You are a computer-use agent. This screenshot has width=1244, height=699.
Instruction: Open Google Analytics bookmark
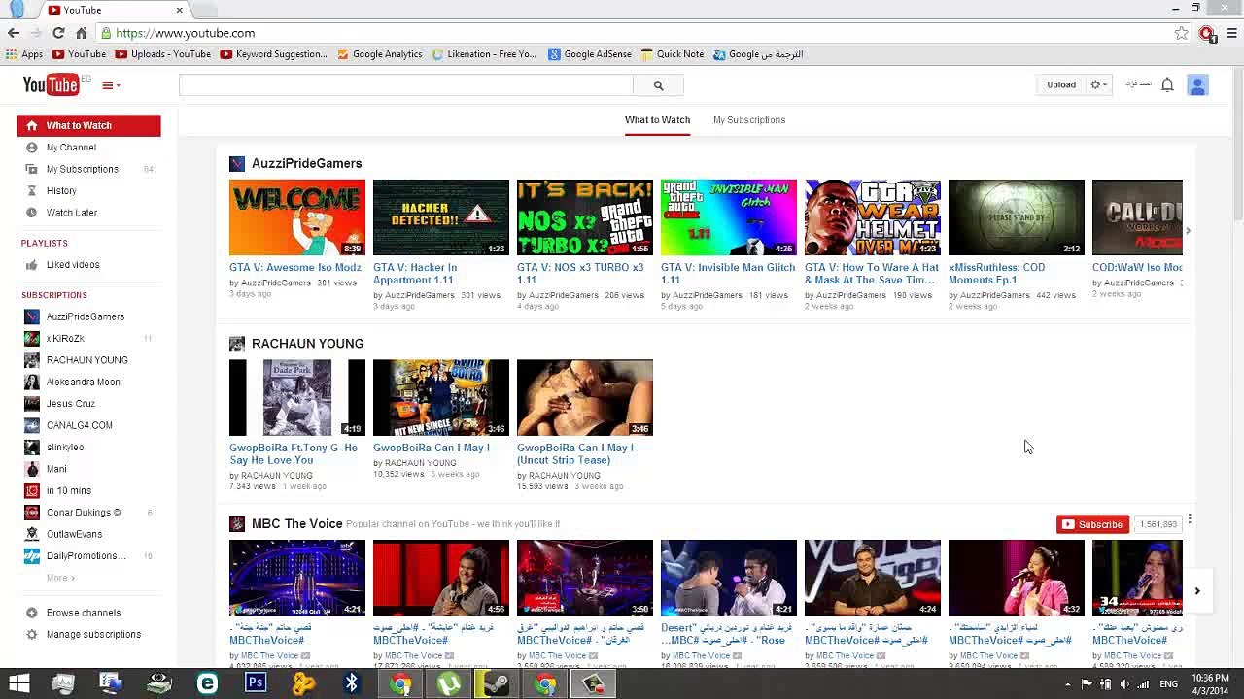click(x=380, y=54)
